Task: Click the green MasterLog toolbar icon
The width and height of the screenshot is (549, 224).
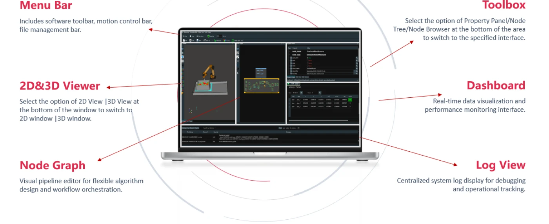Action: [208, 36]
